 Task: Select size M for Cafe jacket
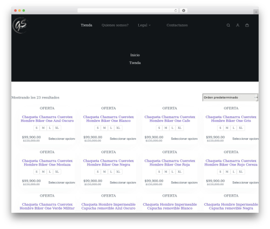(x=166, y=128)
